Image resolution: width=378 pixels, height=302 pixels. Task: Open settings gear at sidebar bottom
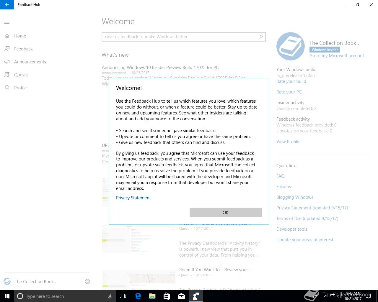(87, 281)
